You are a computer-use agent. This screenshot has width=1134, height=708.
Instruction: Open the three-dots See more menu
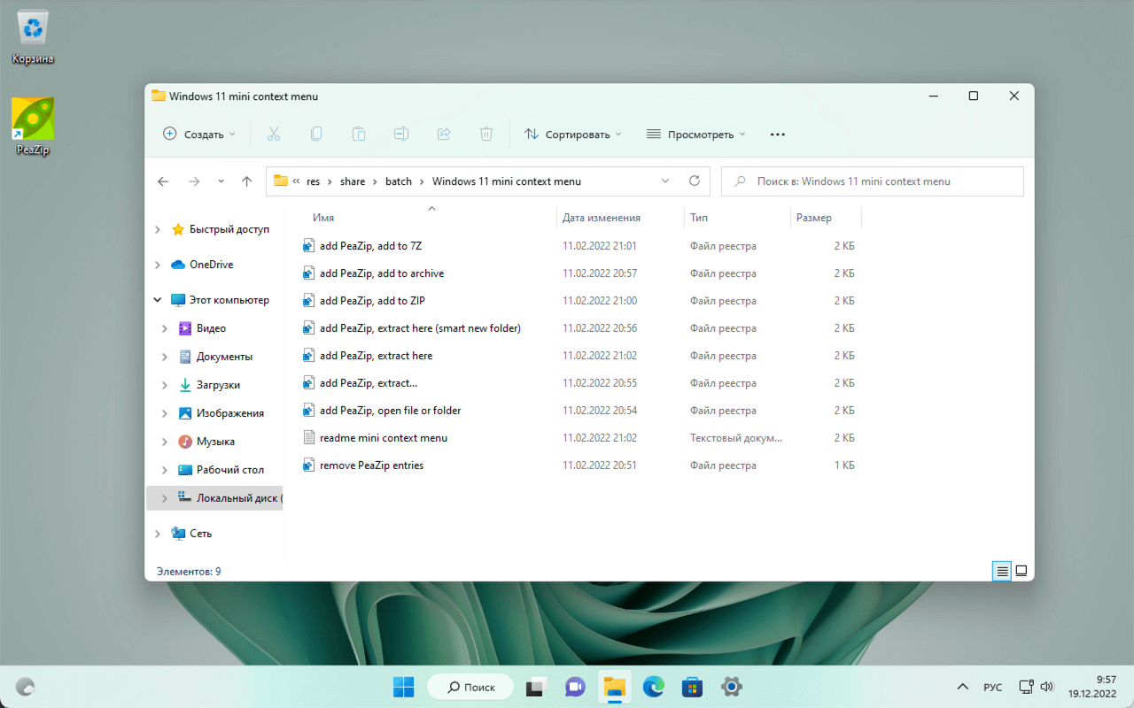click(x=778, y=135)
